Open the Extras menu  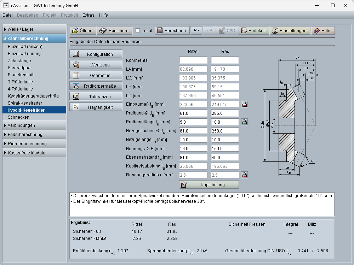coord(88,15)
